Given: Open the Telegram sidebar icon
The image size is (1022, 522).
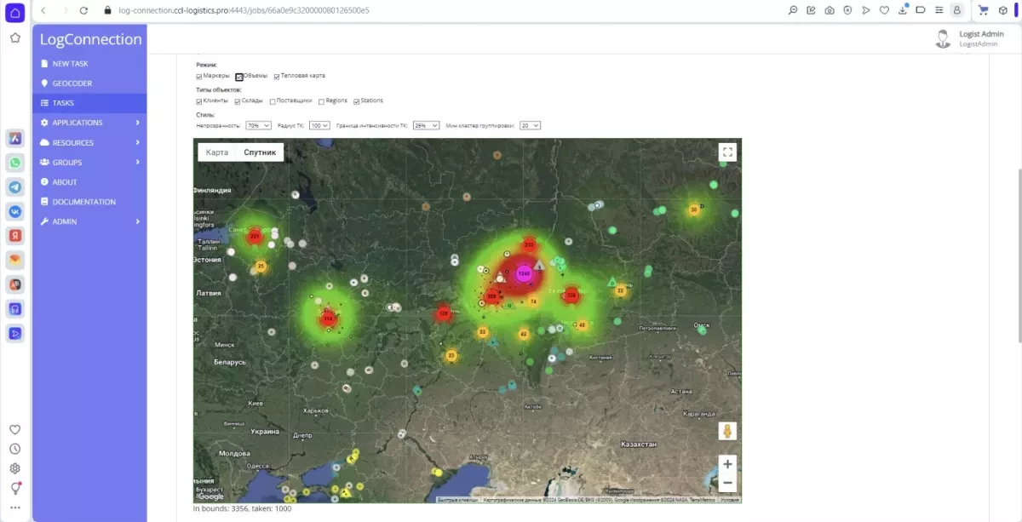Looking at the screenshot, I should pyautogui.click(x=14, y=186).
